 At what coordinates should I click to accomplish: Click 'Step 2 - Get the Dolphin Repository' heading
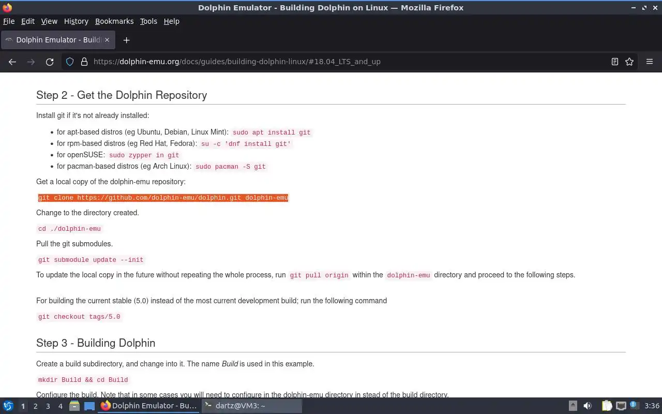click(122, 95)
